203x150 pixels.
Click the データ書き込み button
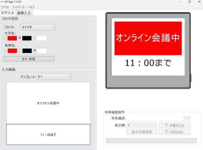175,125
